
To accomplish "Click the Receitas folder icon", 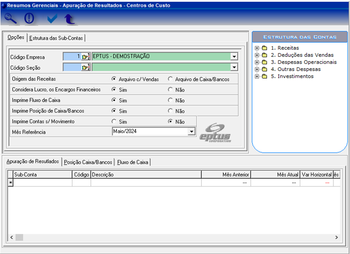I will point(264,48).
